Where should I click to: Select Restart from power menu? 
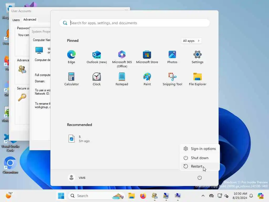(x=200, y=166)
